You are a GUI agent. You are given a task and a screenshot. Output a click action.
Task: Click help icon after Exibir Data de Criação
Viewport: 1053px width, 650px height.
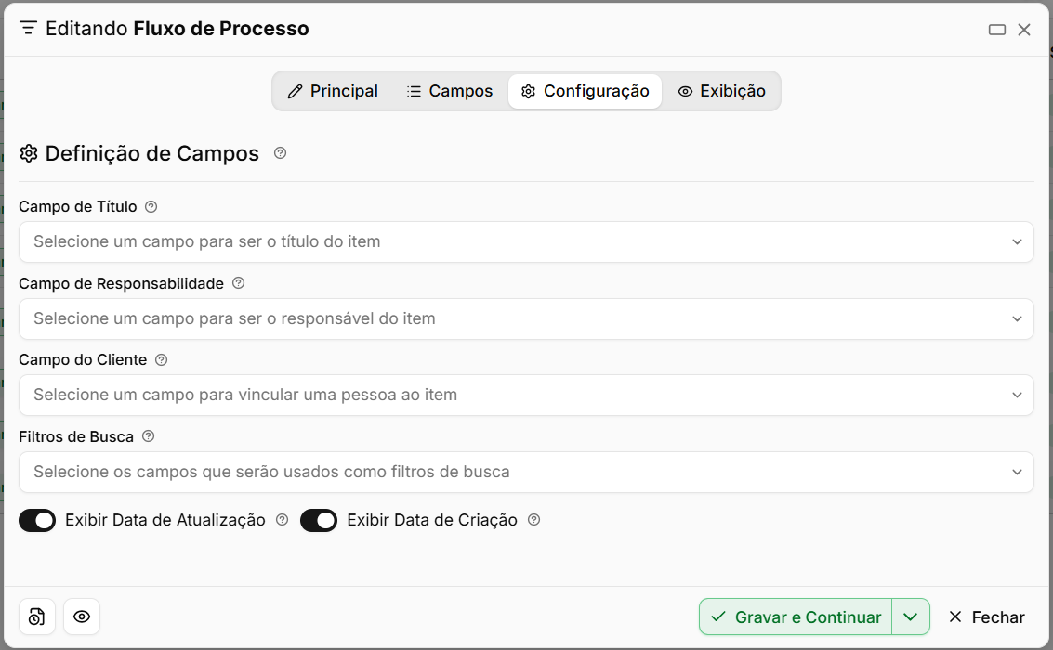click(533, 519)
